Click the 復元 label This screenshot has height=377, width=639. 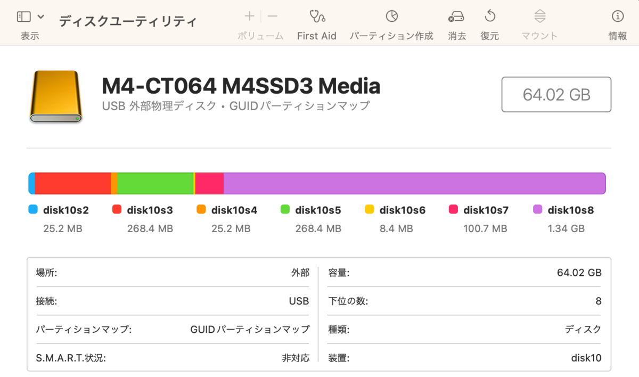click(490, 36)
